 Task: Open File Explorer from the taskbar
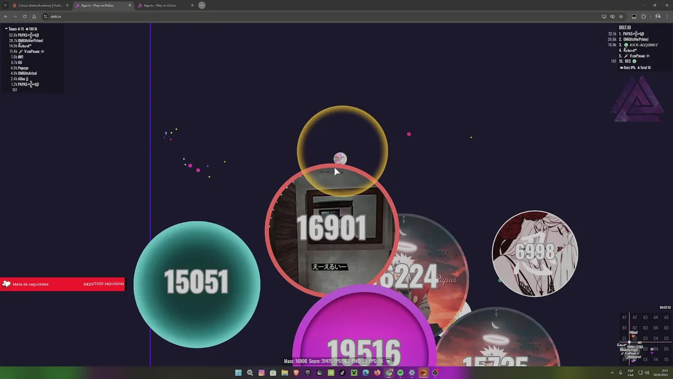pyautogui.click(x=284, y=373)
